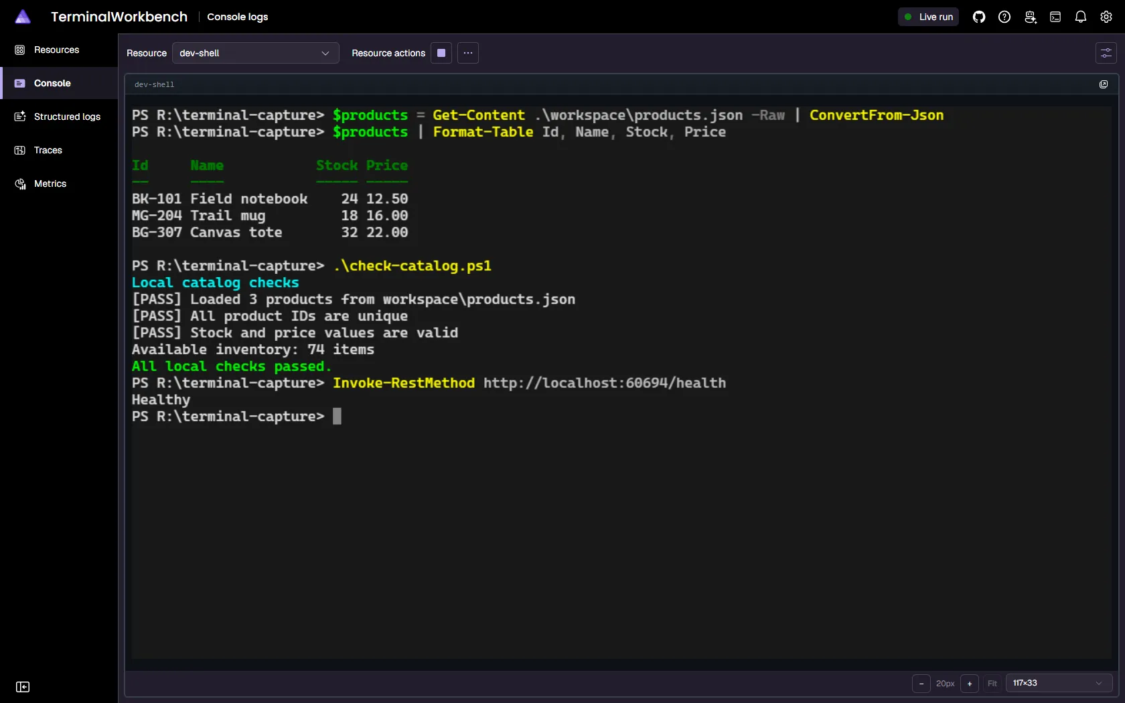Click 'BK-101 Field notebook' table row
Viewport: 1125px width, 703px height.
(270, 199)
